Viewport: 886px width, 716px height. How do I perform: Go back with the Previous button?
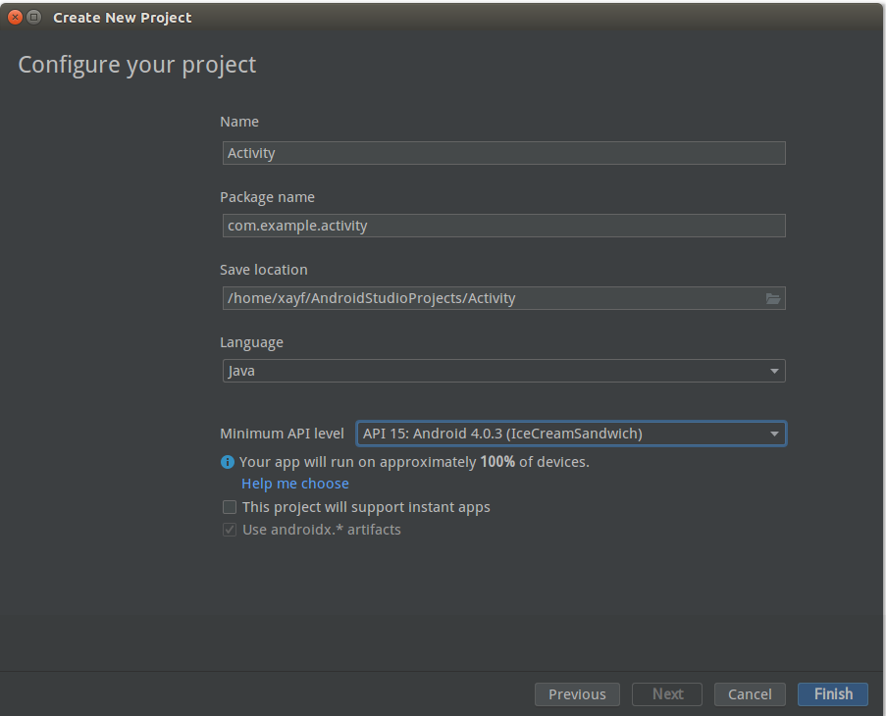point(577,694)
